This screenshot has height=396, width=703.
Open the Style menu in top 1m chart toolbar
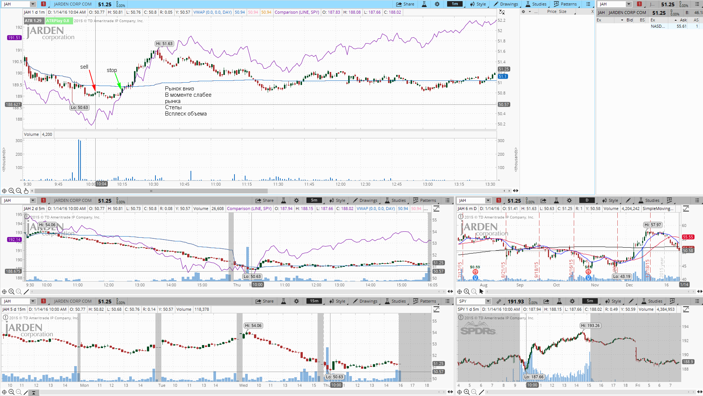pyautogui.click(x=478, y=4)
